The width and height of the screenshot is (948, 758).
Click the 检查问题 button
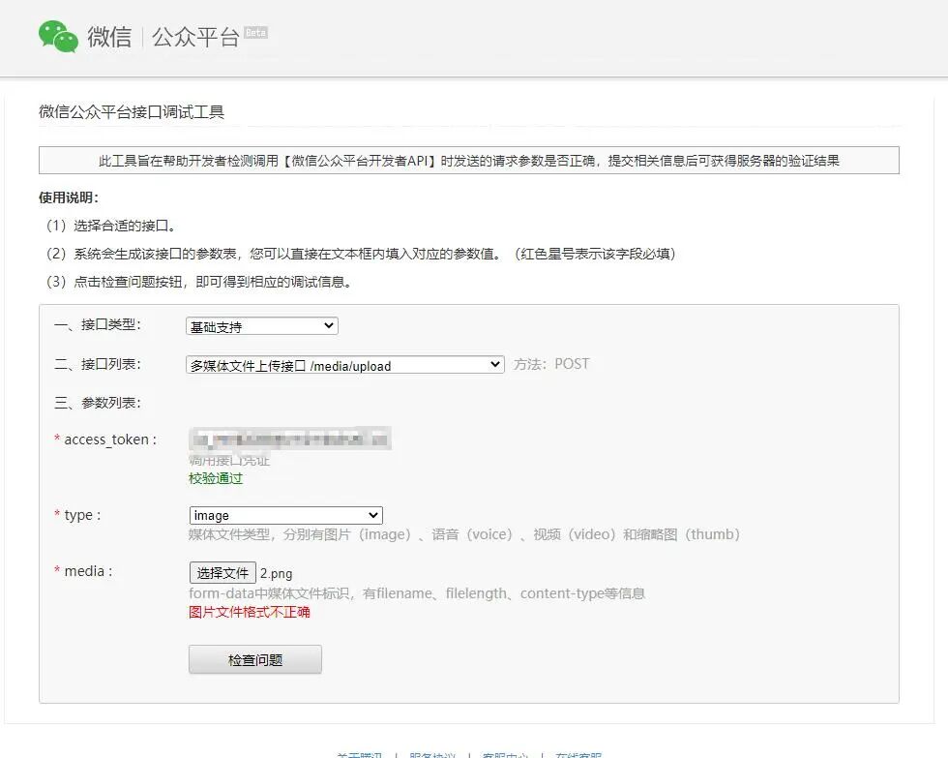point(255,659)
